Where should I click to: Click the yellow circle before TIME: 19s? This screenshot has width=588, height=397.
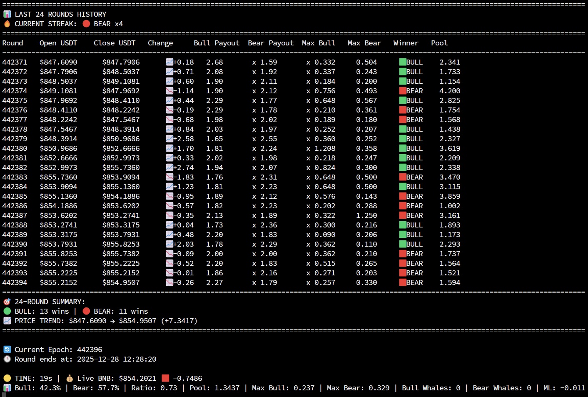pyautogui.click(x=7, y=378)
